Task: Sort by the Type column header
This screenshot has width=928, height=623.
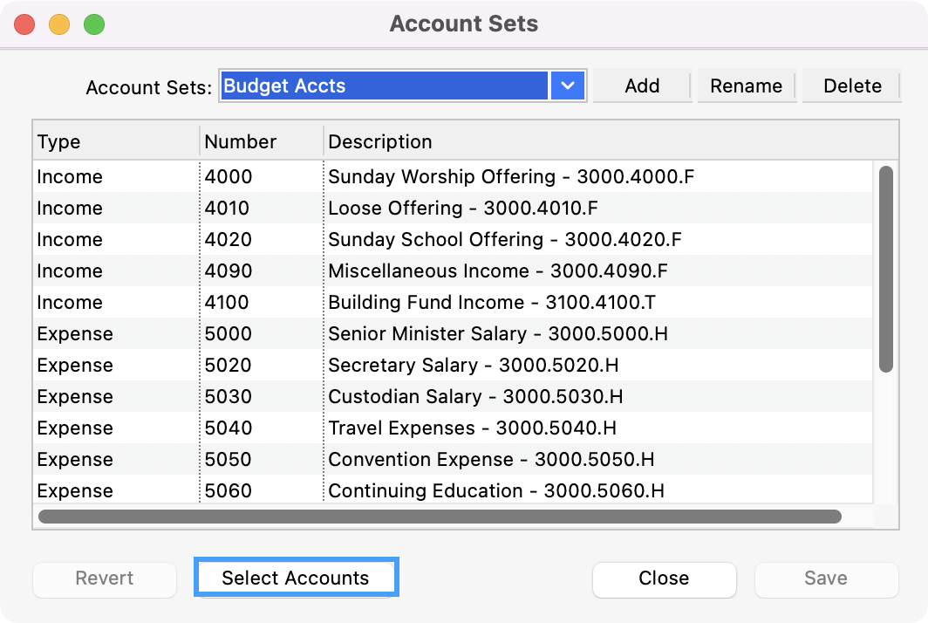Action: [x=115, y=141]
